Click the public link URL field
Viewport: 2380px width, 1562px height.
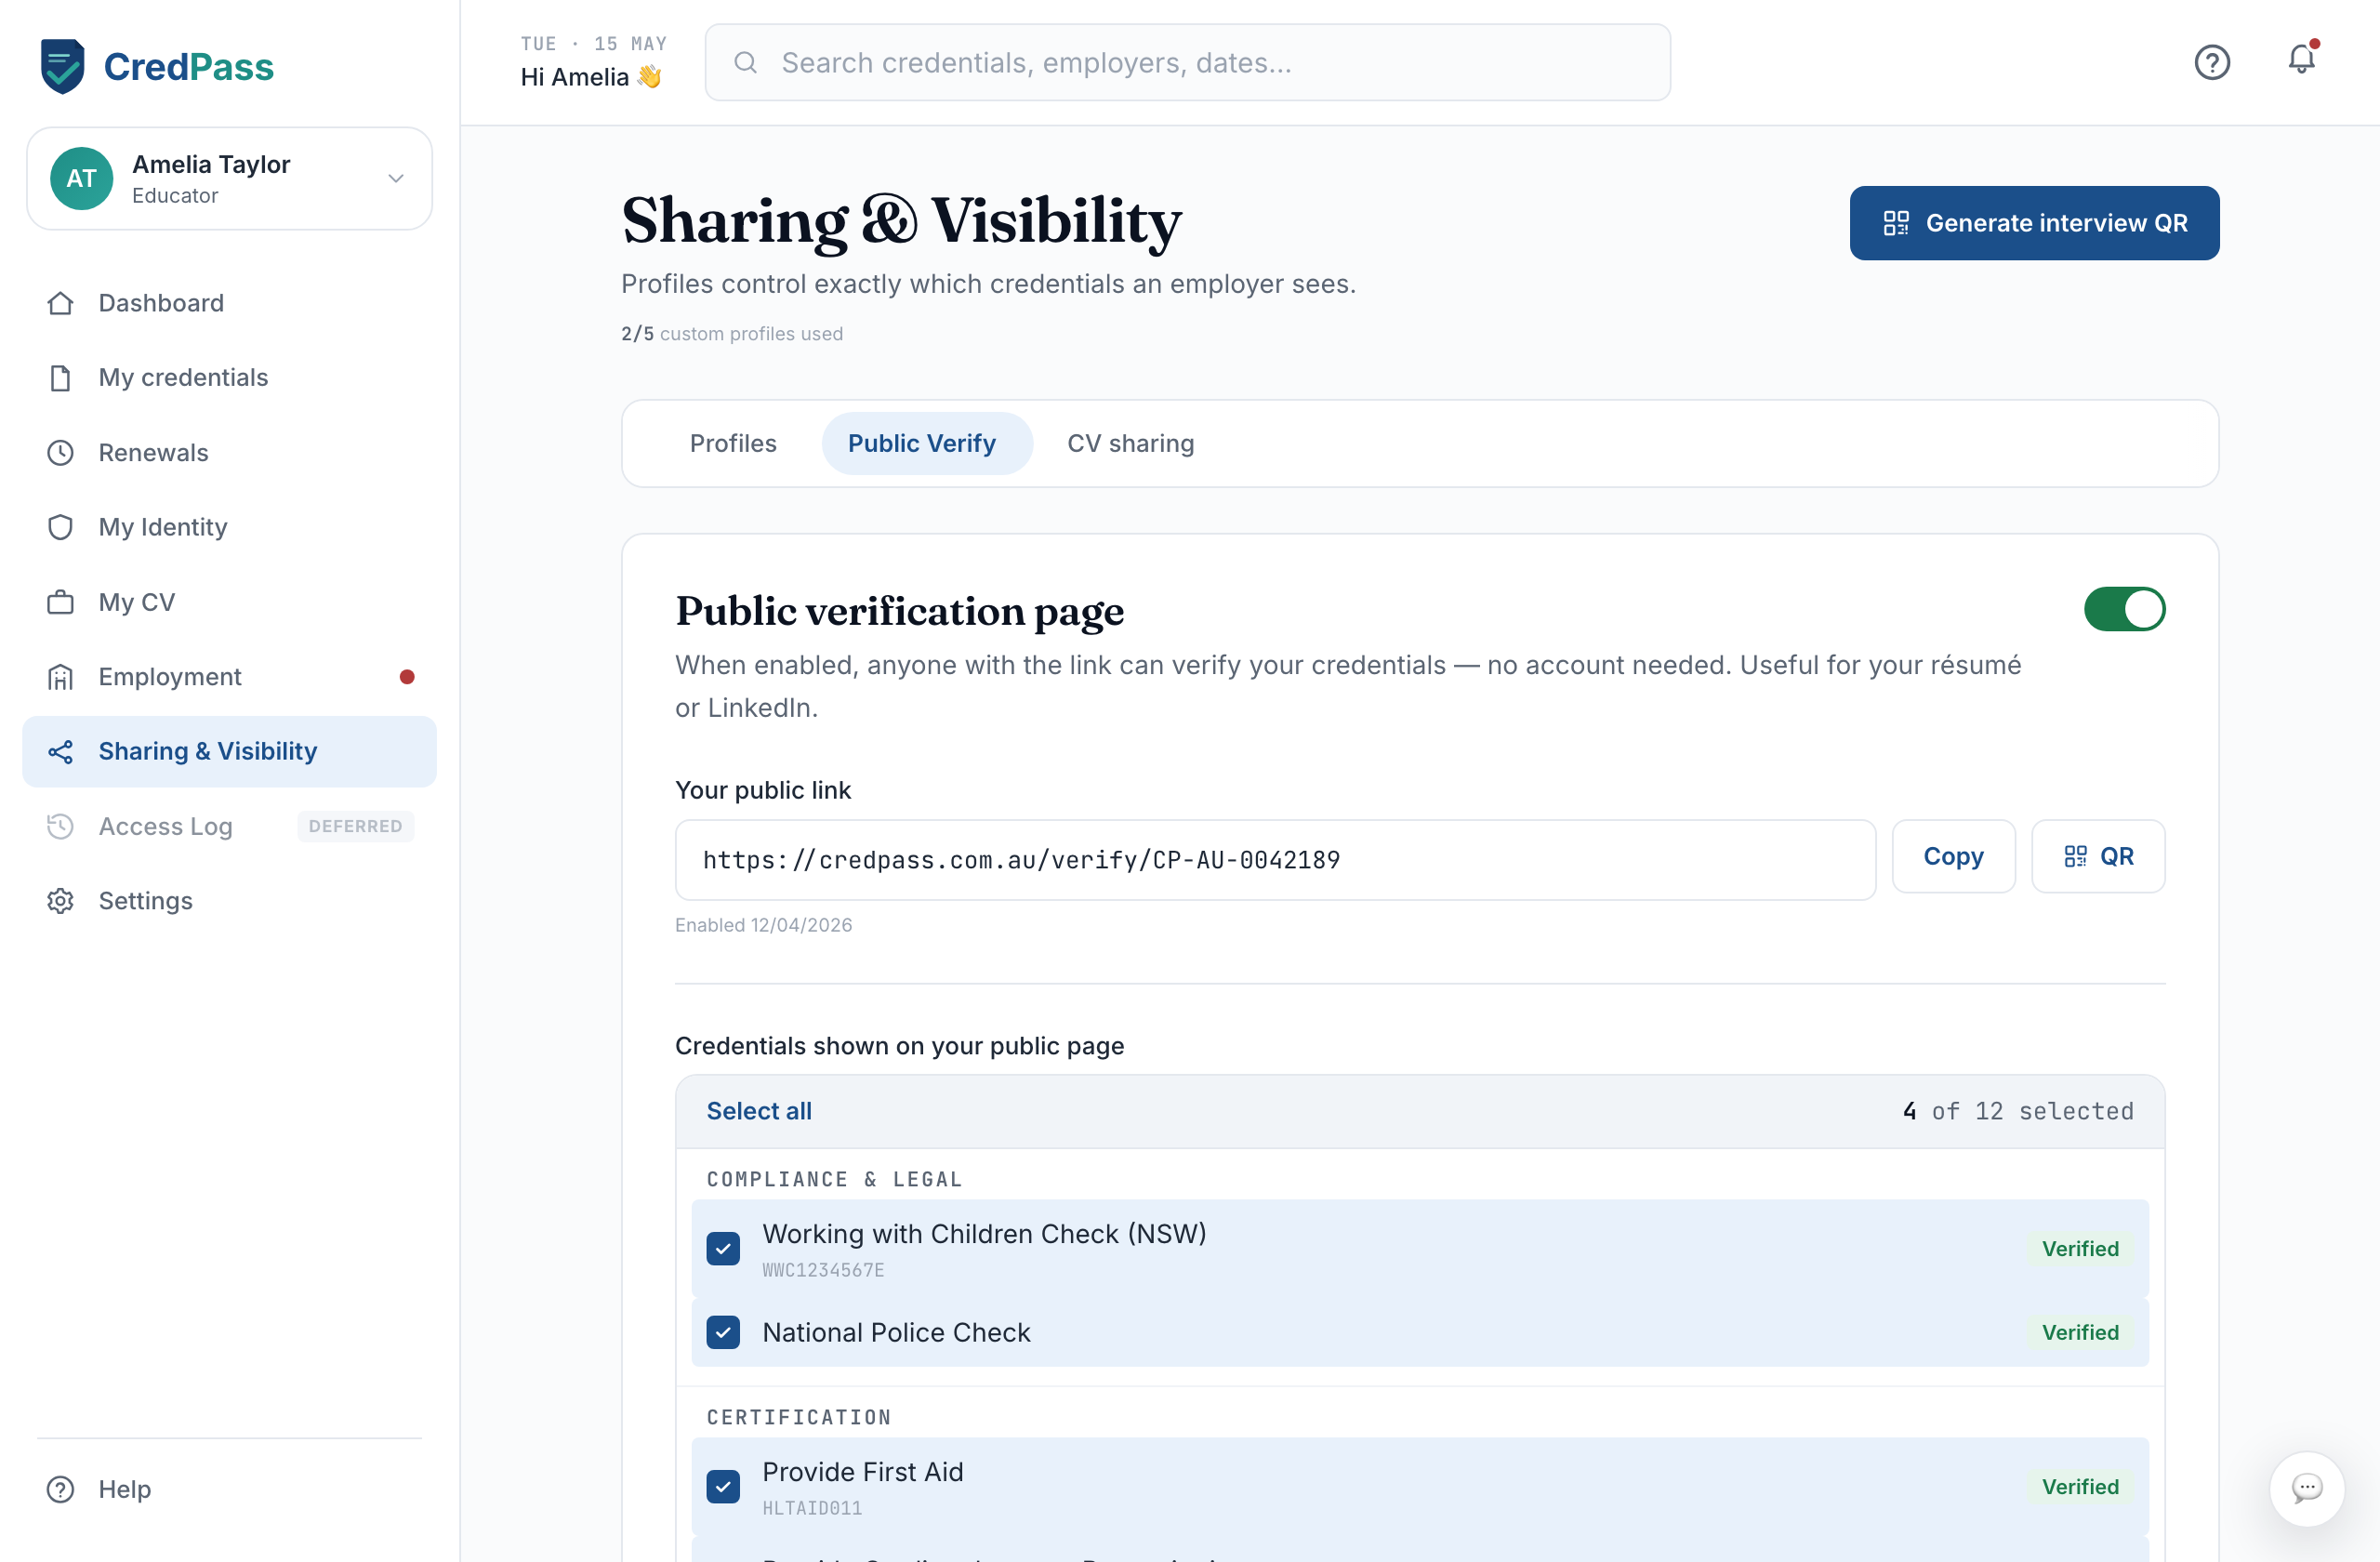(x=1275, y=860)
